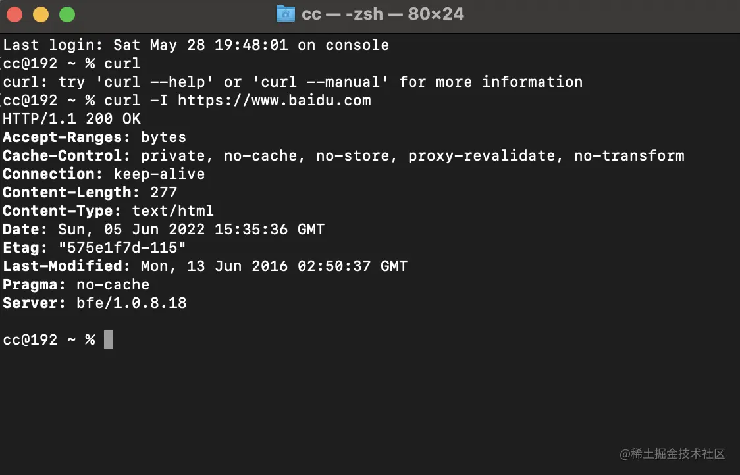
Task: Click the yellow minimize button
Action: pyautogui.click(x=40, y=14)
